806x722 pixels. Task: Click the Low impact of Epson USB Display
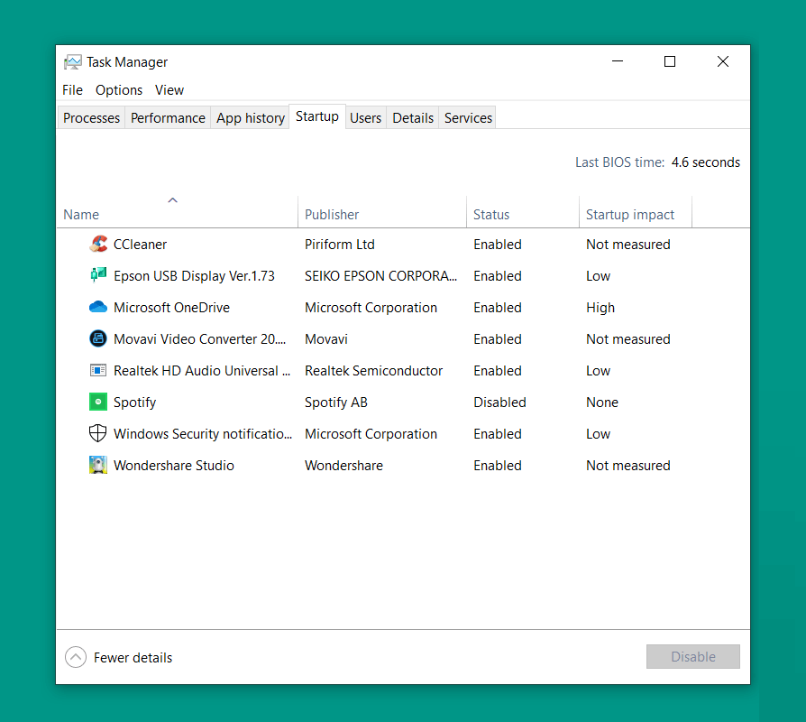click(599, 276)
